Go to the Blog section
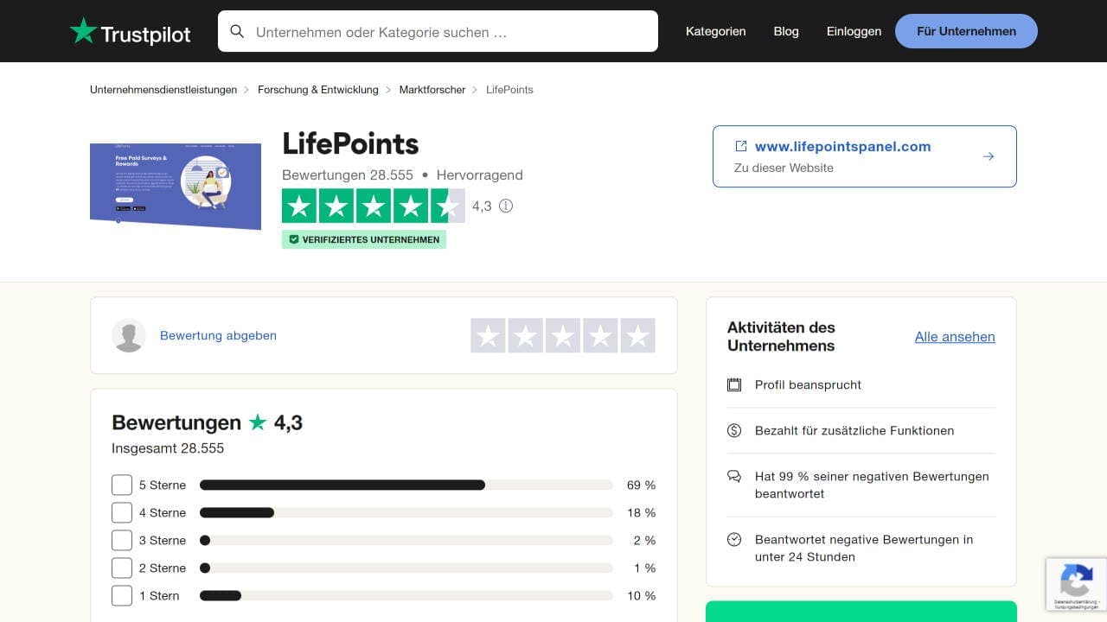The width and height of the screenshot is (1107, 622). tap(785, 31)
